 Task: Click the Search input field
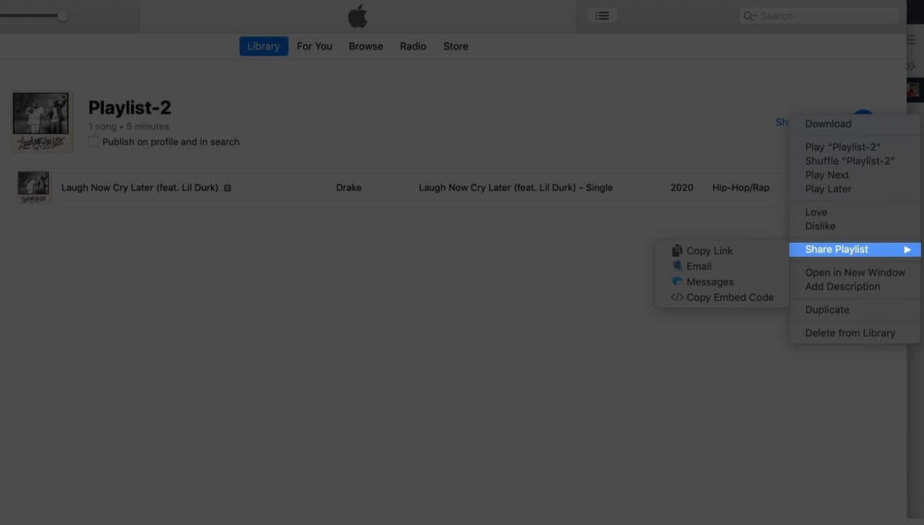(x=819, y=16)
